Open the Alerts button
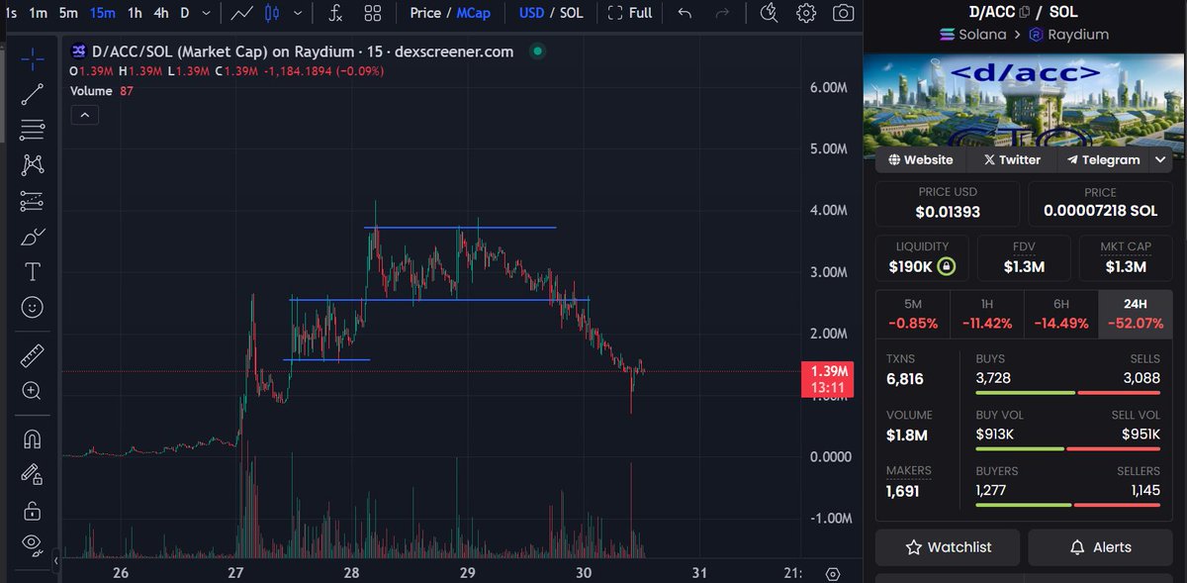 [x=1100, y=546]
